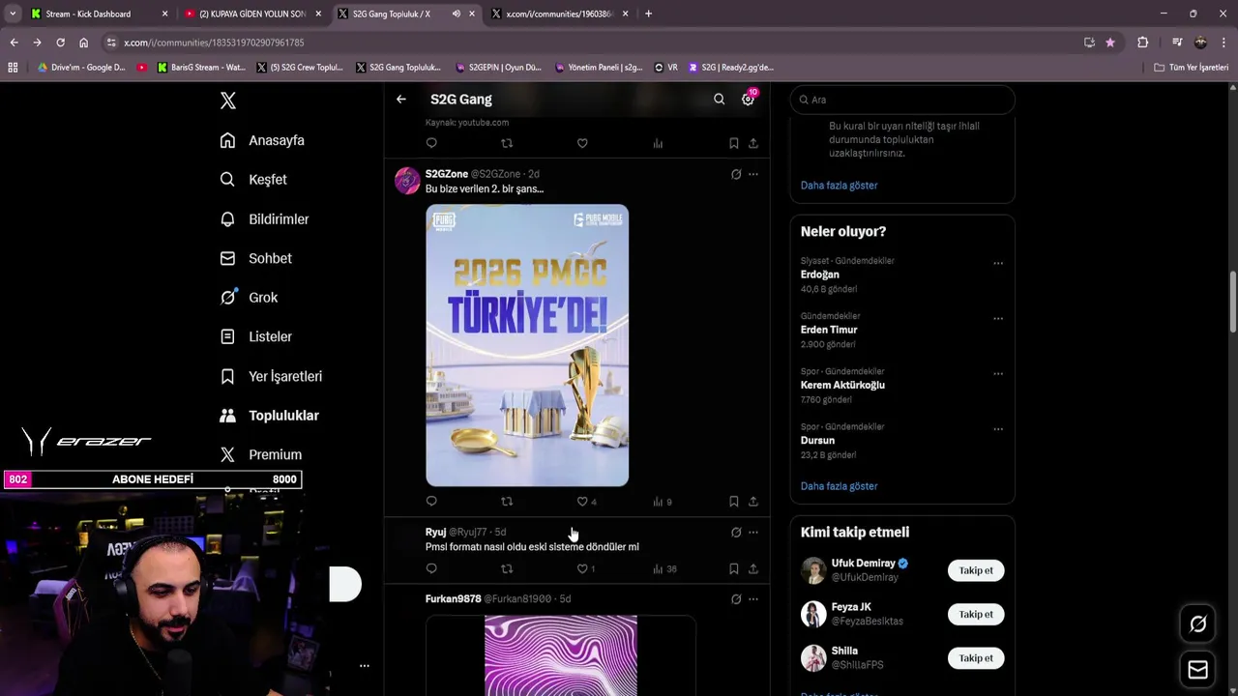Screen dimensions: 1238x696
Task: Show more community rules via Daha fazla göster
Action: [x=839, y=185]
